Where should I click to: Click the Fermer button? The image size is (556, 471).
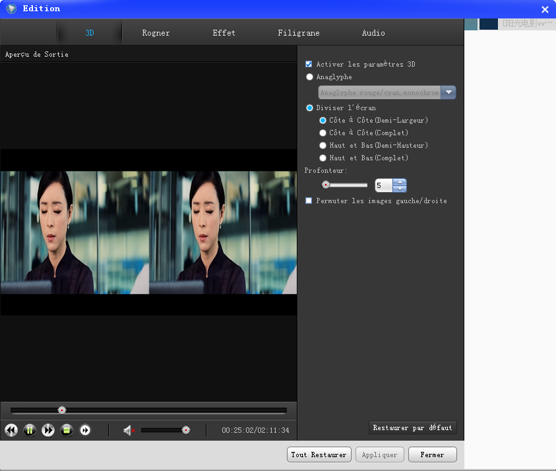point(432,455)
